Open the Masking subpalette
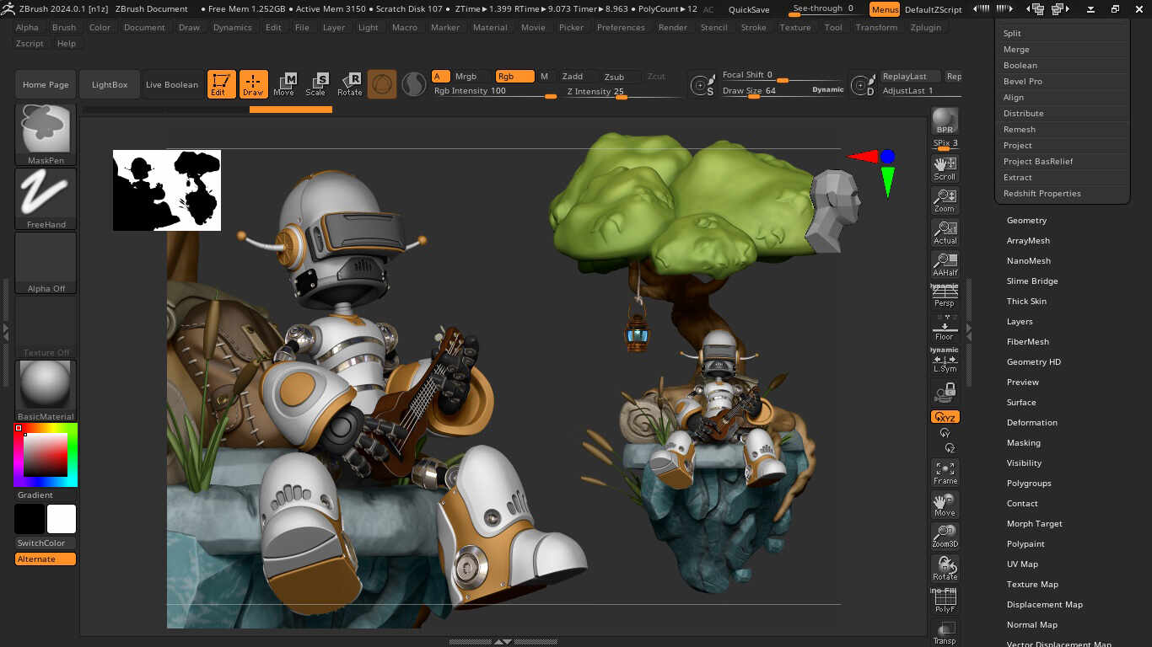This screenshot has height=647, width=1152. (1023, 442)
